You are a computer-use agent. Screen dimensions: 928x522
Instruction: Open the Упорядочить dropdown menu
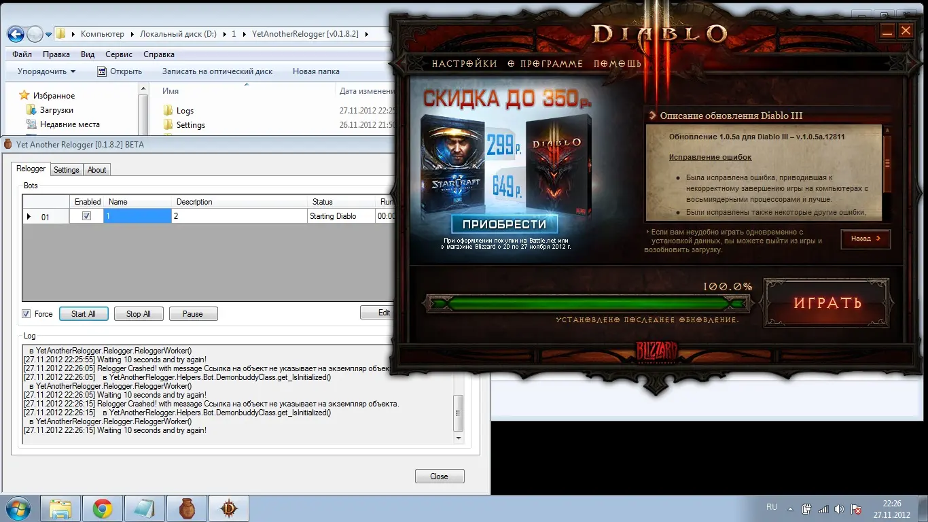(46, 71)
